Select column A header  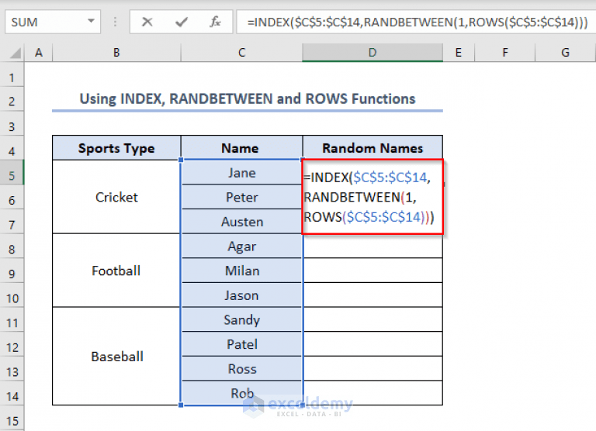(38, 53)
